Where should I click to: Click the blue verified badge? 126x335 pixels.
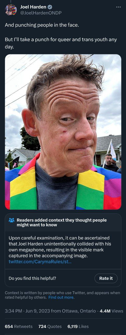pyautogui.click(x=50, y=7)
